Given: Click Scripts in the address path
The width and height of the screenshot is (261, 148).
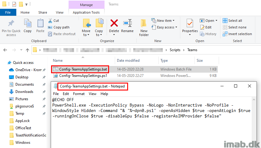Looking at the screenshot, I should [x=175, y=50].
